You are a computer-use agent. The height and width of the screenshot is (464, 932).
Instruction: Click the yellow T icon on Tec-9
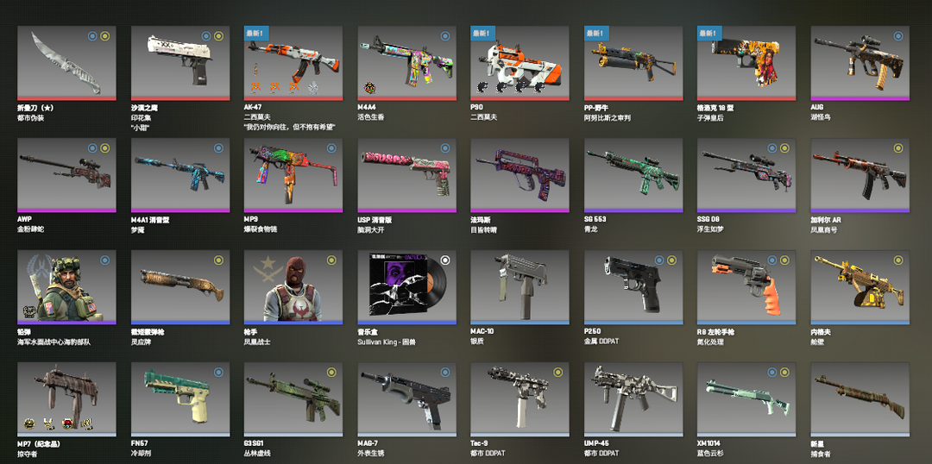pyautogui.click(x=557, y=373)
